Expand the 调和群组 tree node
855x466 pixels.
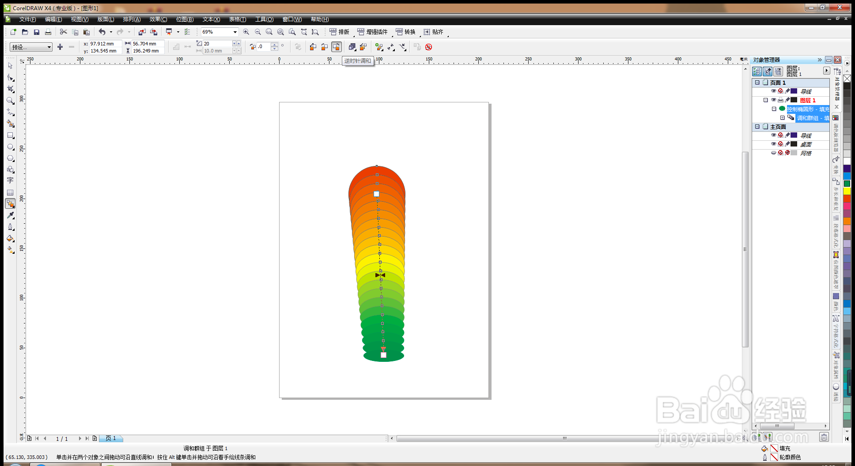click(783, 118)
